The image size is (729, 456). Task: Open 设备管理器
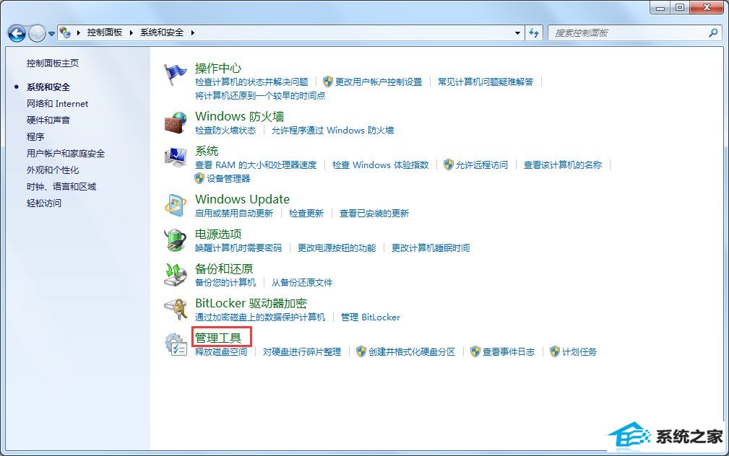(x=228, y=178)
